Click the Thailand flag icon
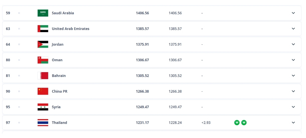 (43, 123)
